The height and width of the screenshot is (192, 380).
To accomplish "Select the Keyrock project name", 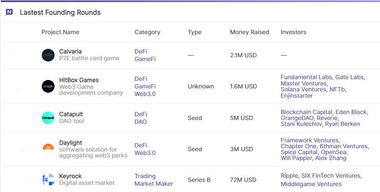I will click(70, 176).
